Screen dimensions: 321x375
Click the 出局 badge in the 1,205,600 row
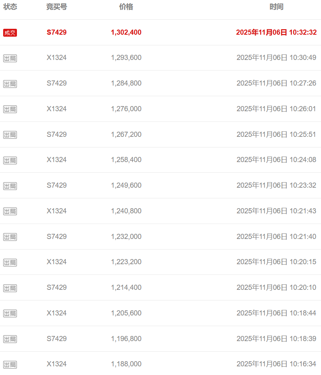coord(10,313)
